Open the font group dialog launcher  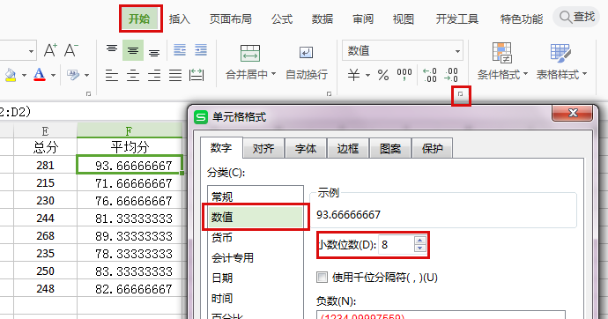88,93
